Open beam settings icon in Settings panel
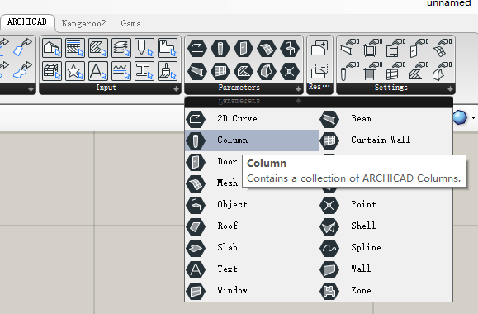Image resolution: width=478 pixels, height=314 pixels. (x=349, y=48)
